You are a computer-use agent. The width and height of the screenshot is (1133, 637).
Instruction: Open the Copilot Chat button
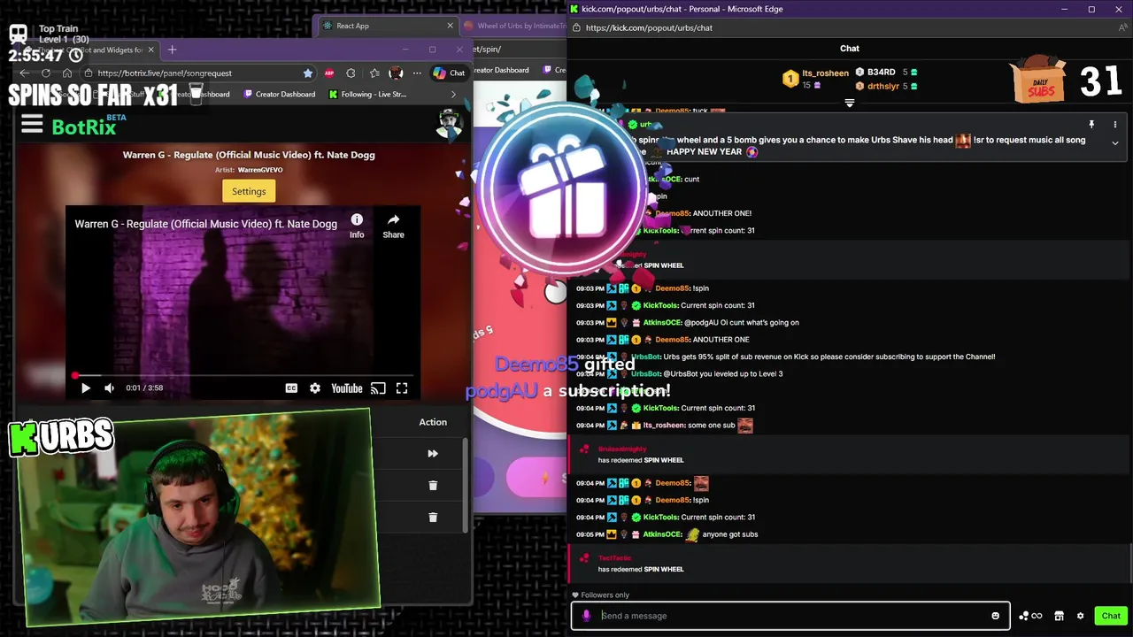point(450,73)
